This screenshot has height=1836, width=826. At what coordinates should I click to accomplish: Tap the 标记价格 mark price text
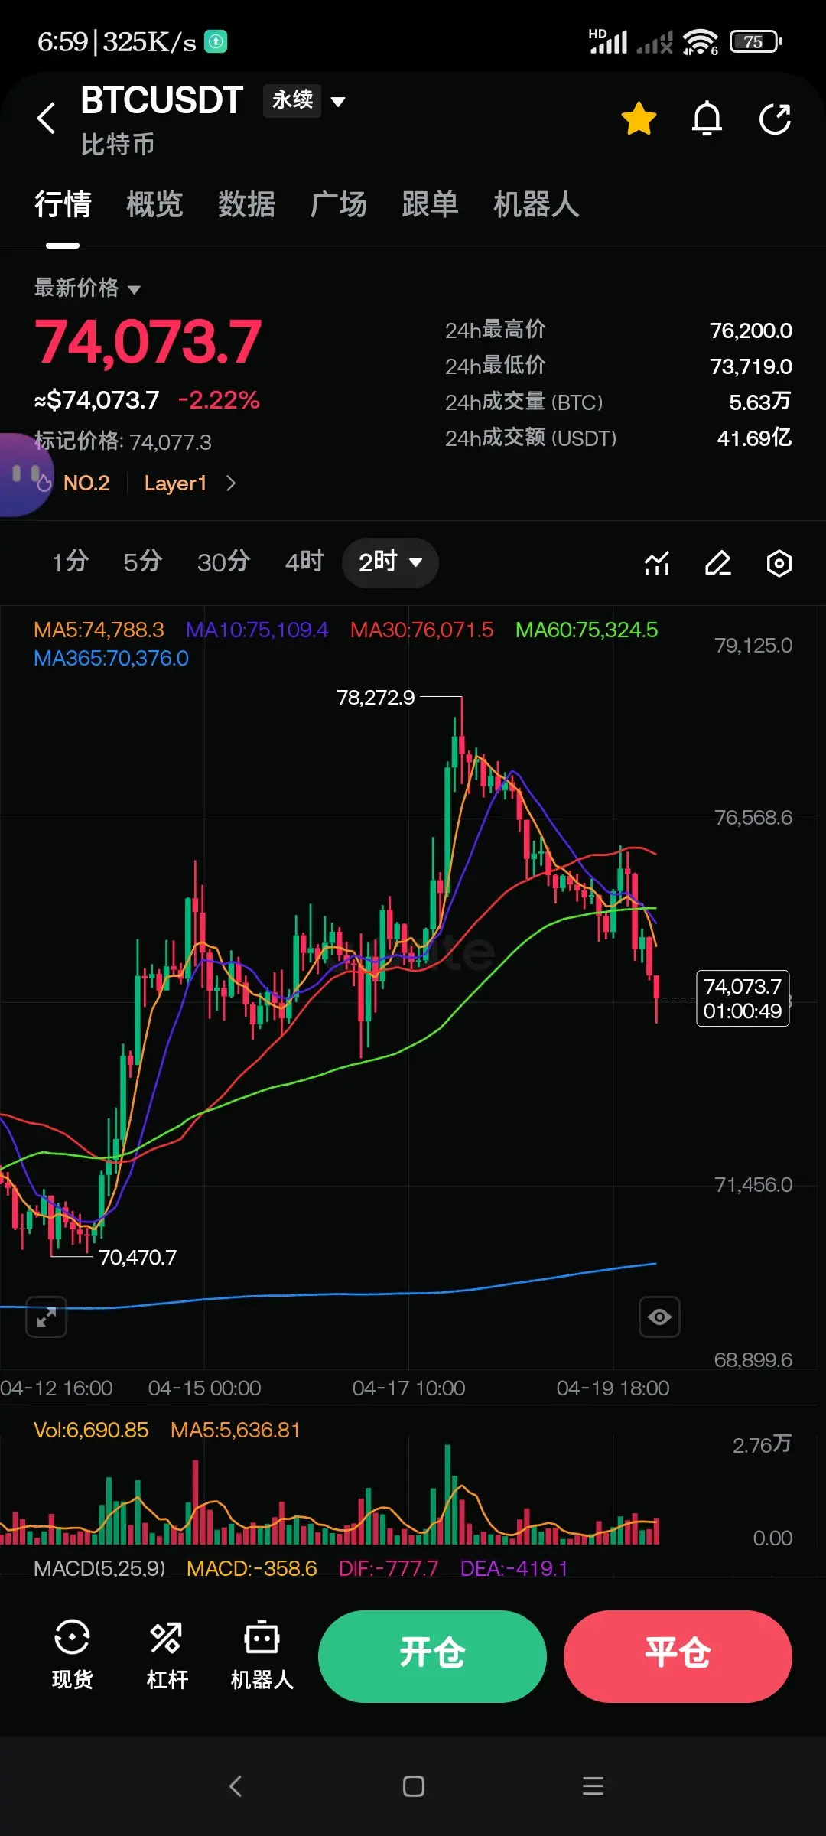tap(123, 441)
